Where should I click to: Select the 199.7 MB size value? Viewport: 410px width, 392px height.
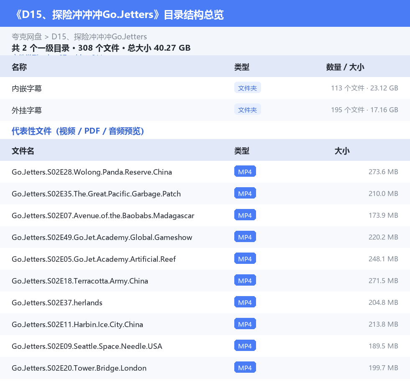383,368
